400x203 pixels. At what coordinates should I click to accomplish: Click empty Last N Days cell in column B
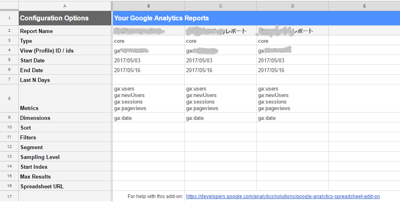pyautogui.click(x=148, y=79)
